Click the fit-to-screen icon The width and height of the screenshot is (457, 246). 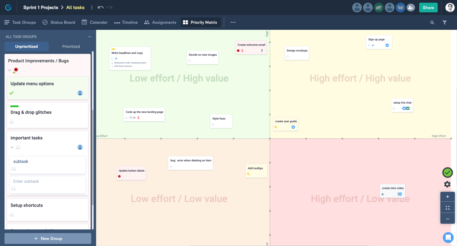click(x=448, y=208)
